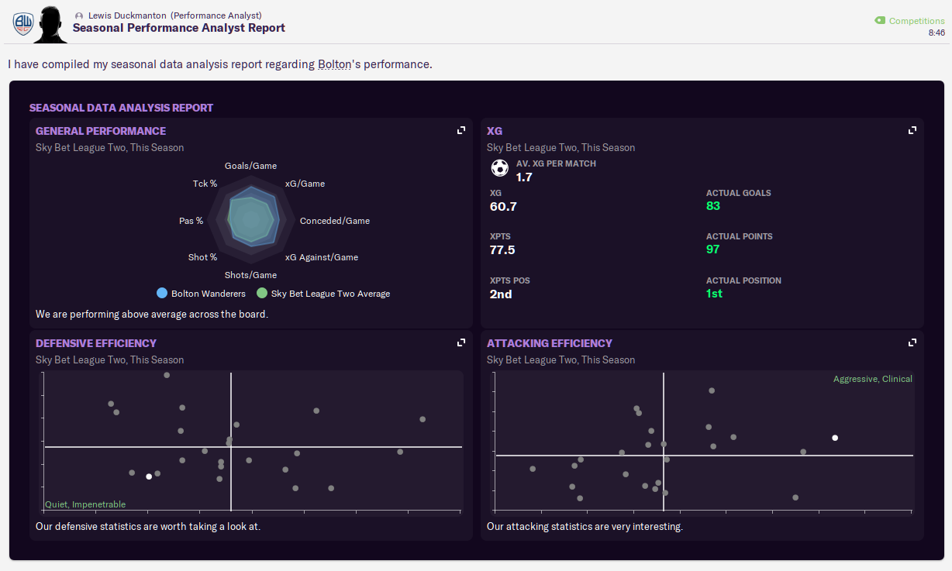Click the football icon next to Av. XG

500,168
